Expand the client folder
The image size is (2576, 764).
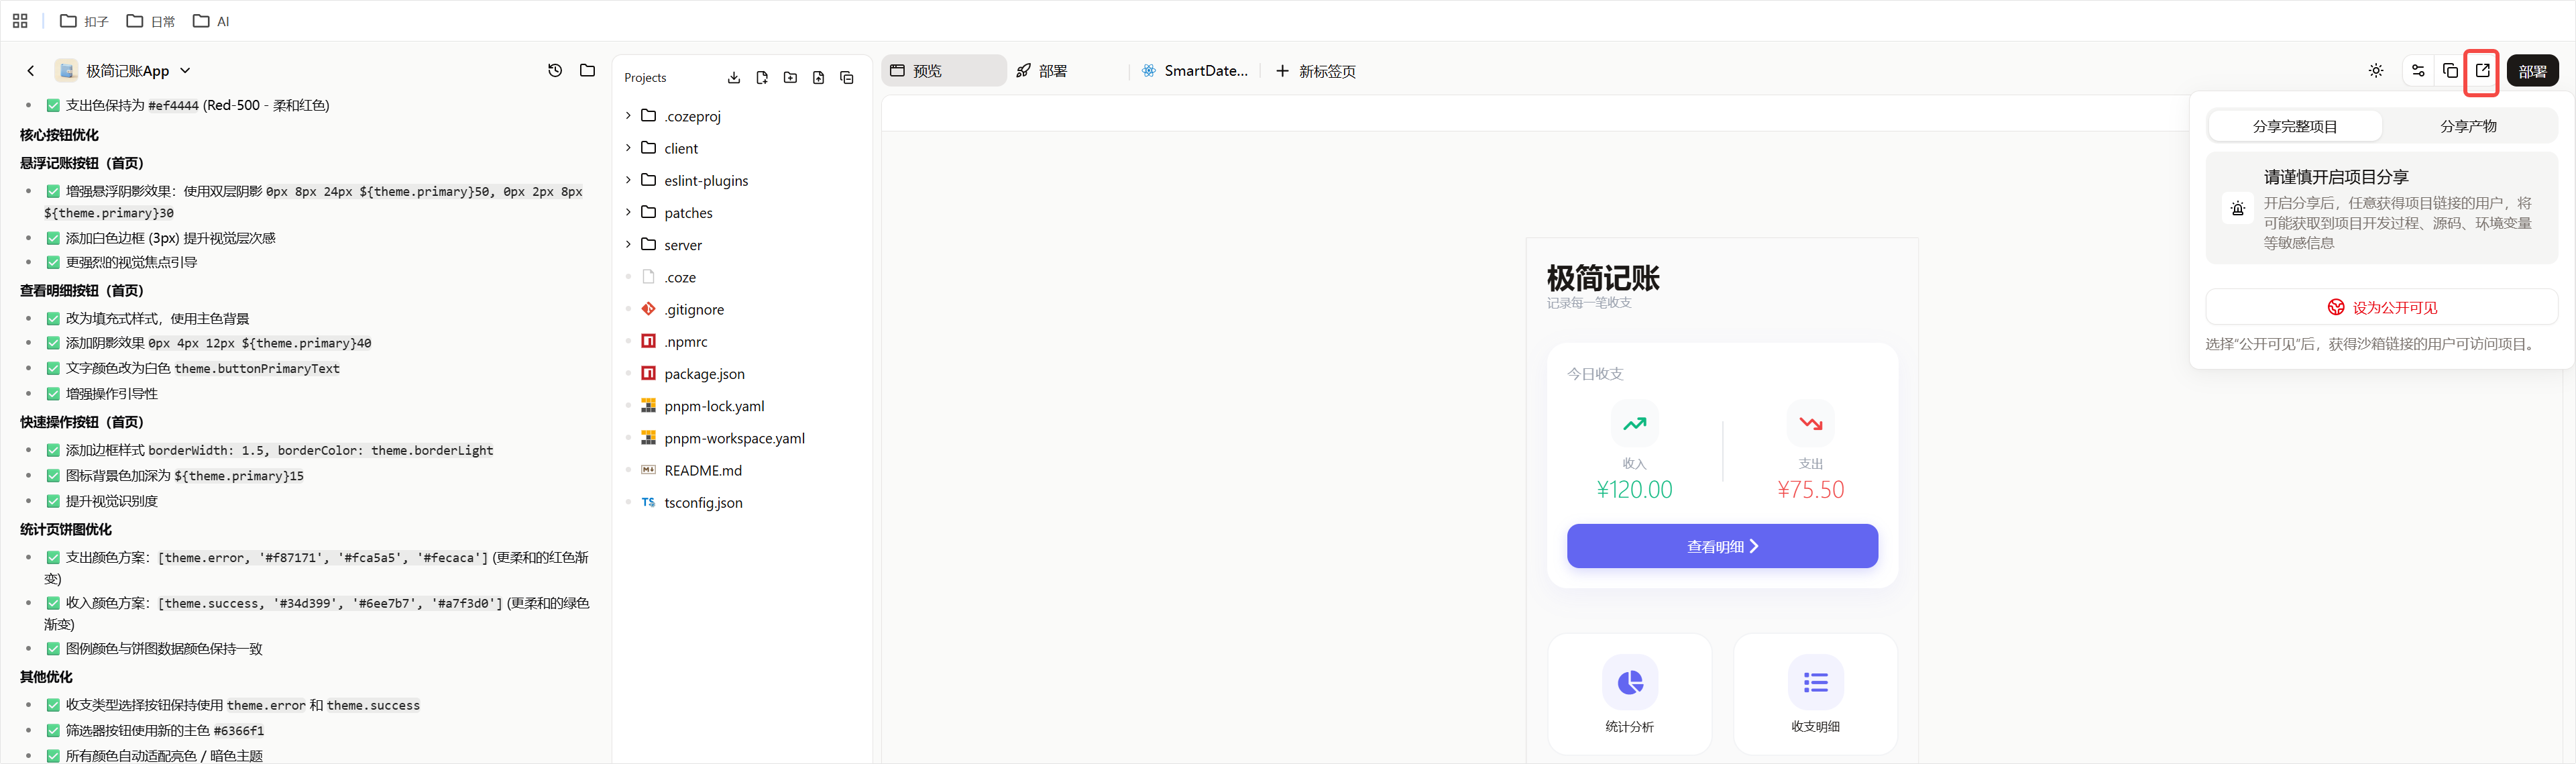(627, 148)
